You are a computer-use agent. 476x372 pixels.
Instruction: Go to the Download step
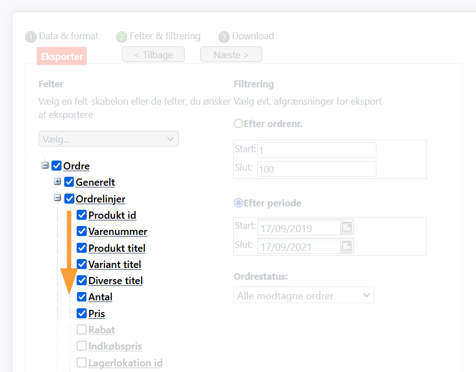pyautogui.click(x=253, y=36)
